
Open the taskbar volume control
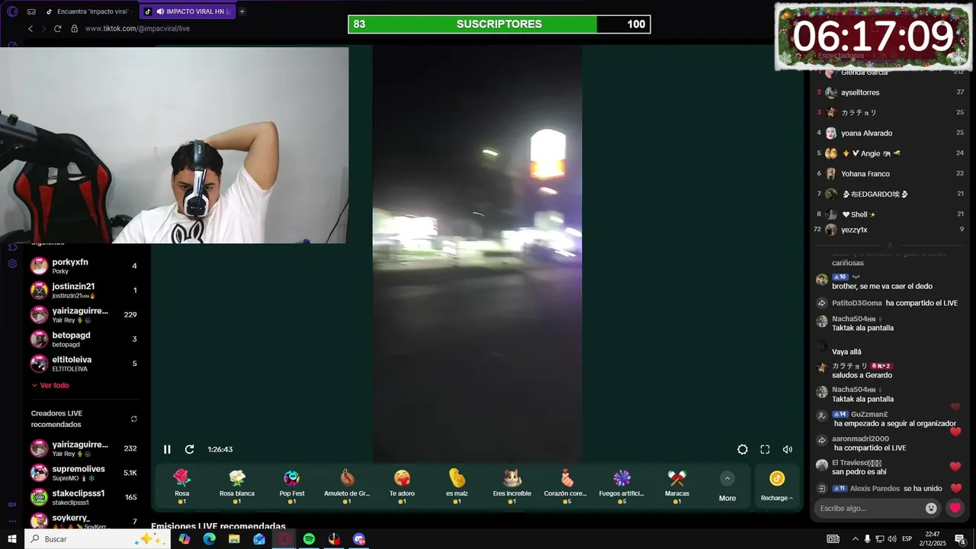pos(891,539)
